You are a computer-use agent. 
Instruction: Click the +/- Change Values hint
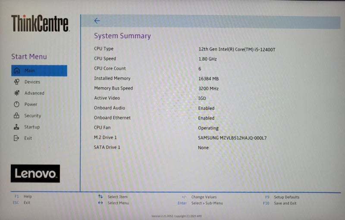[x=199, y=197]
